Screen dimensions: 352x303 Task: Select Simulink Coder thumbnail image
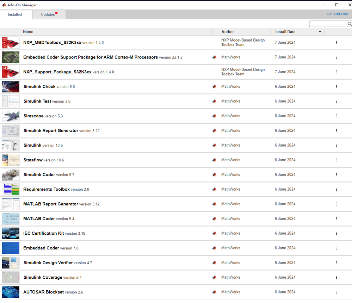coord(11,175)
